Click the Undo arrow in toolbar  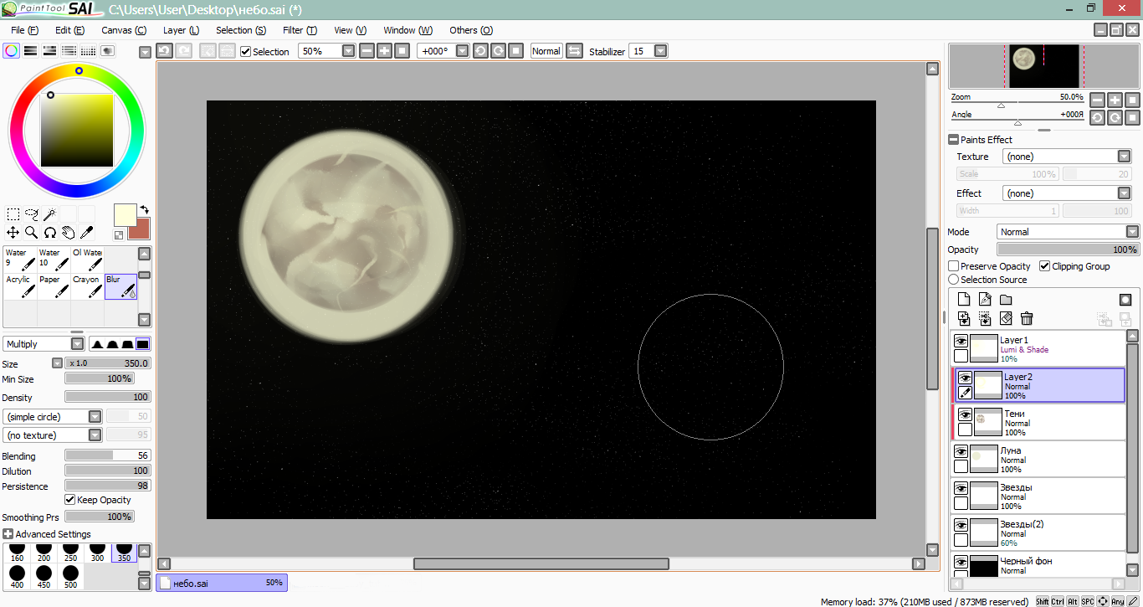[165, 51]
